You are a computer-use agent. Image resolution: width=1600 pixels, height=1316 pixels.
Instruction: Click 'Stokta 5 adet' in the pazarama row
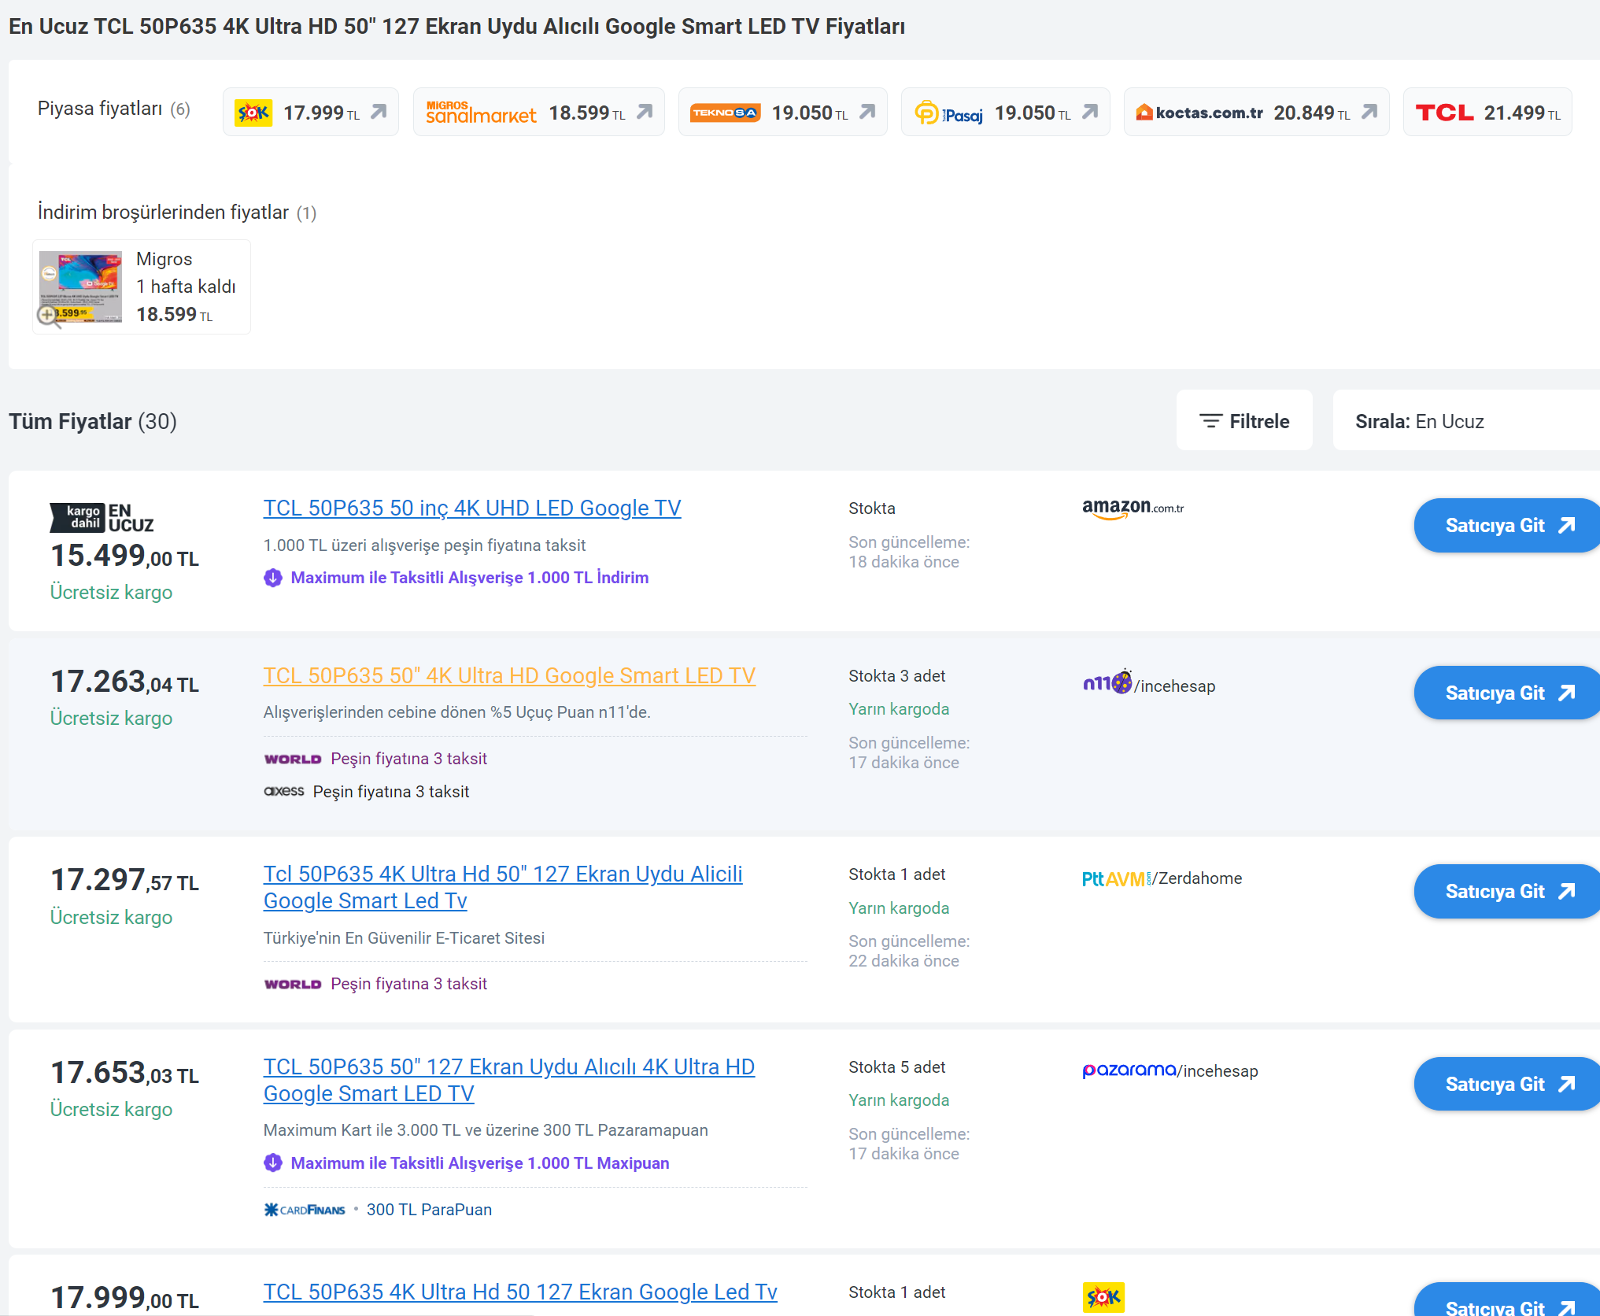(897, 1067)
